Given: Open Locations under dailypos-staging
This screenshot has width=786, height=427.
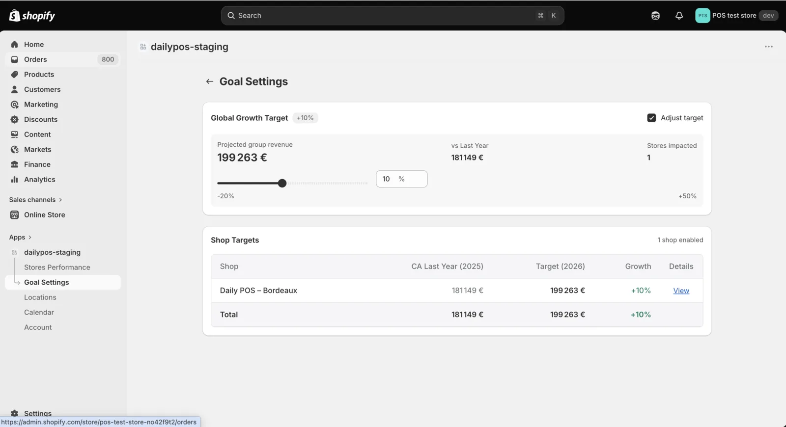Looking at the screenshot, I should click(x=40, y=297).
